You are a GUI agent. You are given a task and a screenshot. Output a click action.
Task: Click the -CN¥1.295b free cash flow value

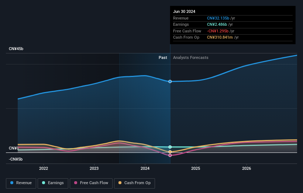click(x=218, y=31)
